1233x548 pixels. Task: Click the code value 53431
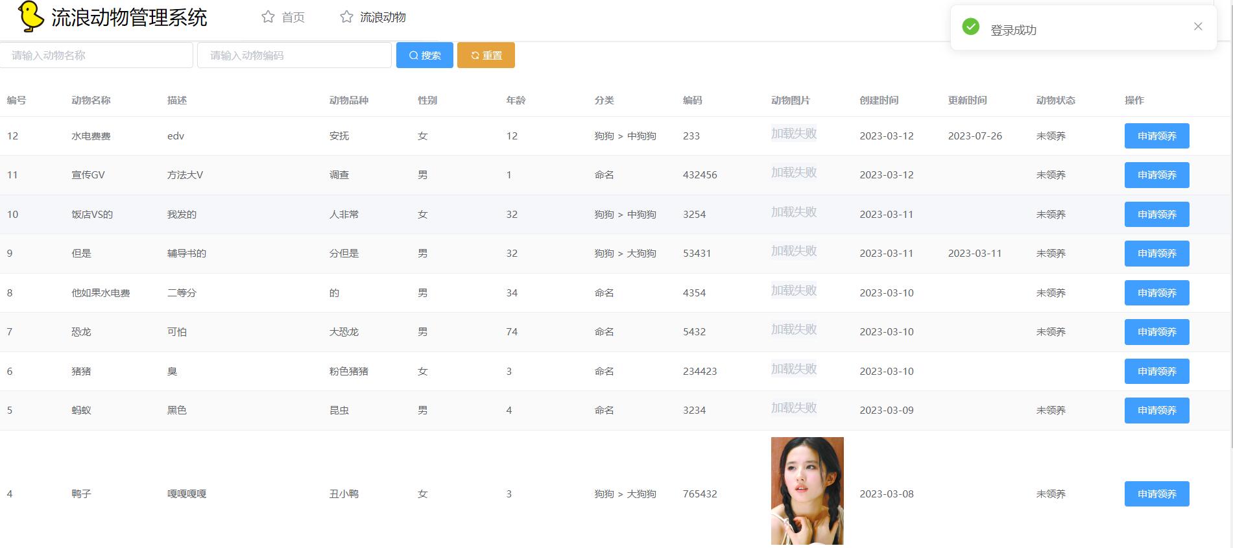click(x=697, y=254)
